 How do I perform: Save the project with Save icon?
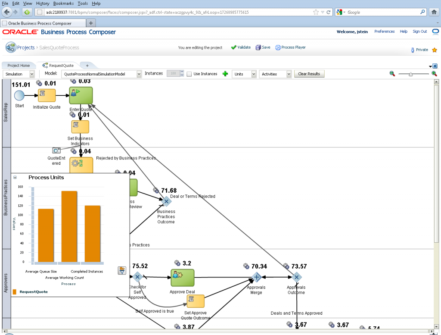coord(258,47)
